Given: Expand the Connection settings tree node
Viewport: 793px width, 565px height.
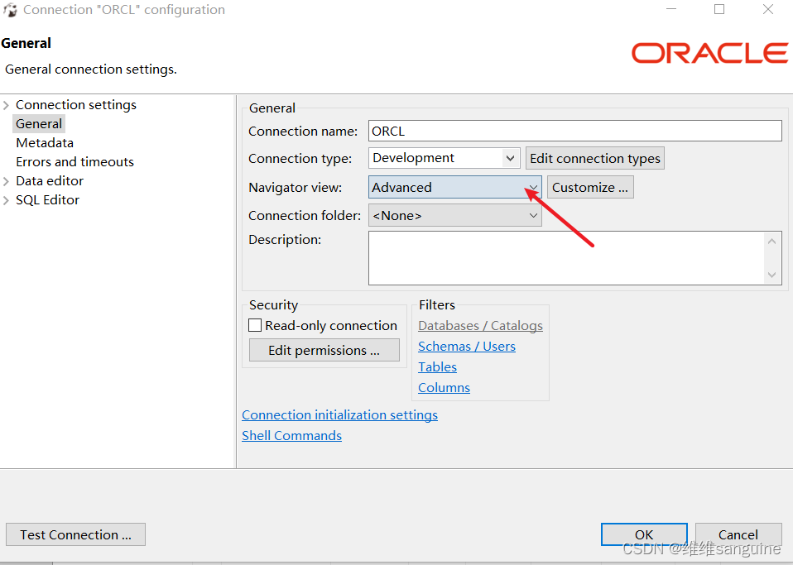Looking at the screenshot, I should coord(6,105).
